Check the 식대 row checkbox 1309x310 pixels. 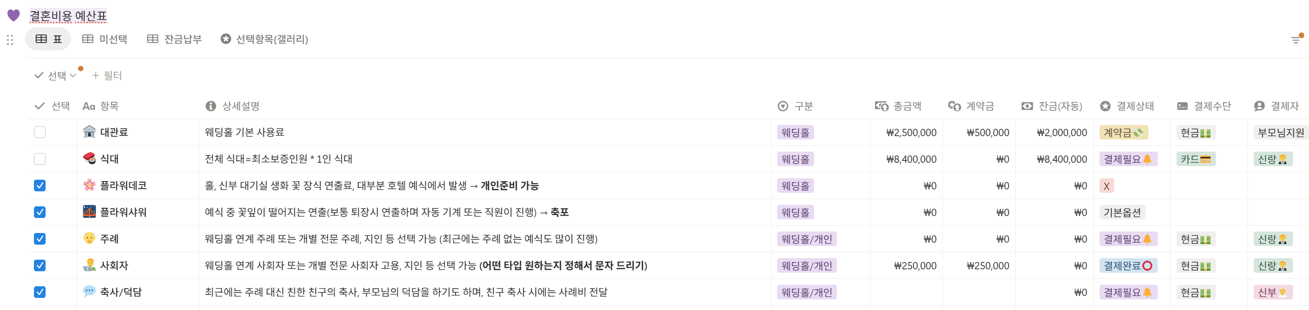tap(40, 159)
